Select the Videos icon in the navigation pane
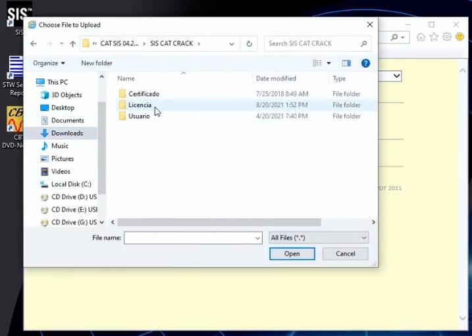Viewport: 472px width, 336px height. [x=45, y=172]
